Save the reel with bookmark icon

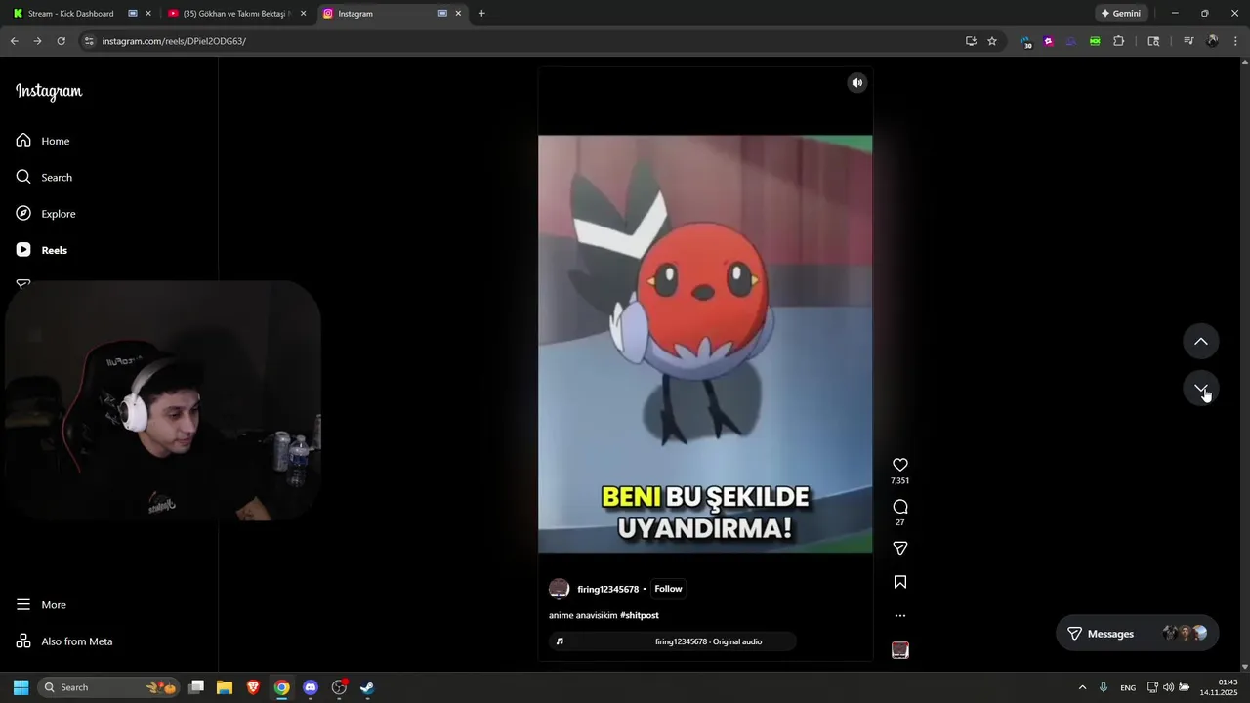pos(900,582)
